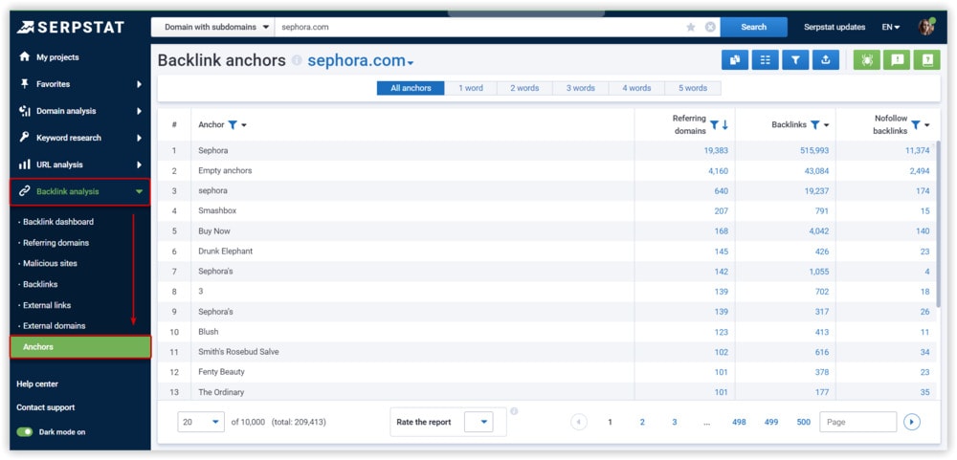Open My projects home icon
Image resolution: width=957 pixels, height=460 pixels.
pos(25,56)
